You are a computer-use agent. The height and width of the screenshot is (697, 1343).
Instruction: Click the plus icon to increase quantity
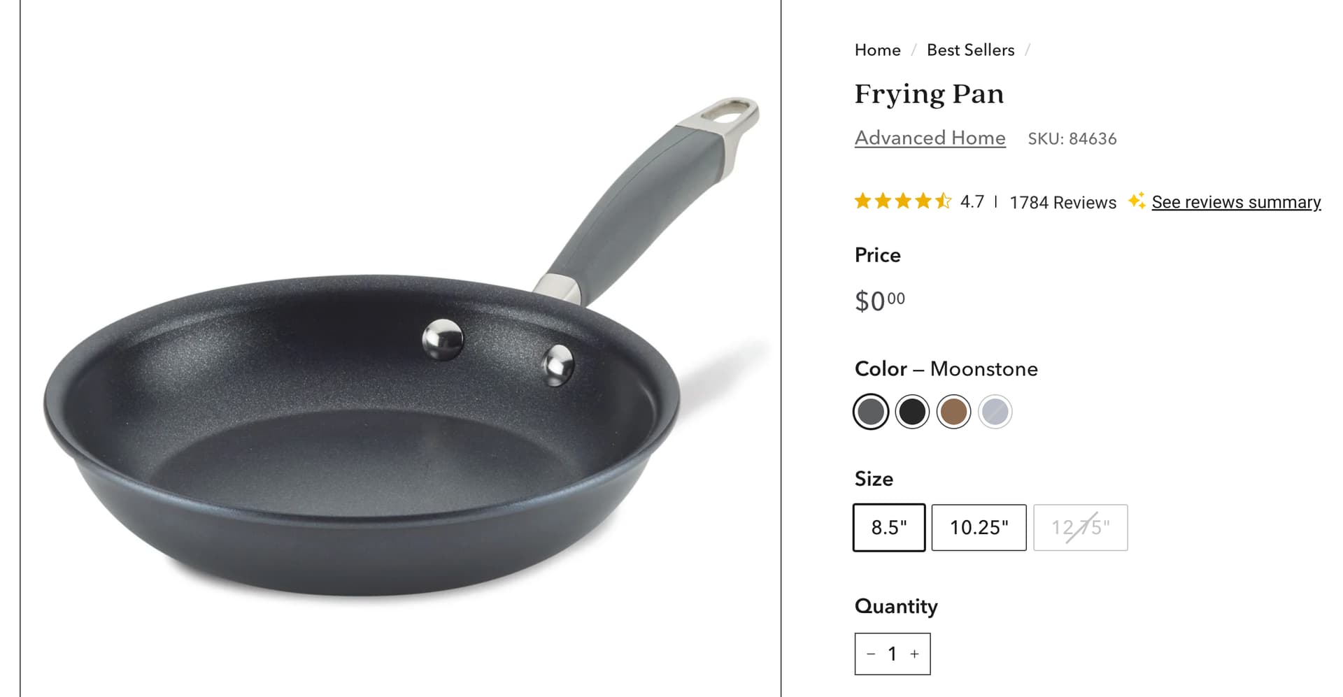pos(914,654)
